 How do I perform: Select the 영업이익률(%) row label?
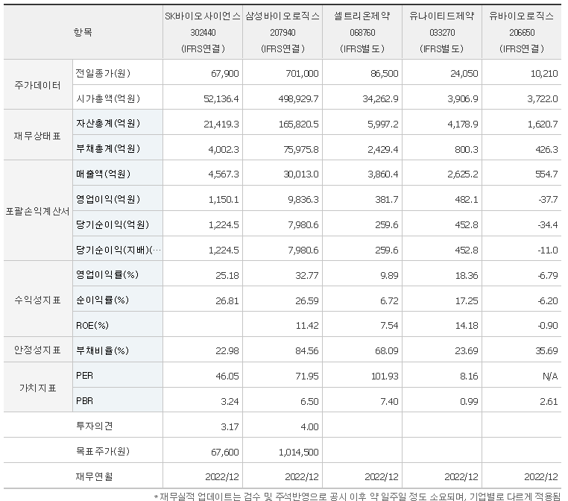107,274
